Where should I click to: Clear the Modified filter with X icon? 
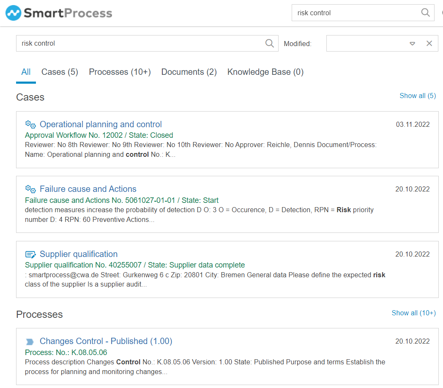pos(429,44)
